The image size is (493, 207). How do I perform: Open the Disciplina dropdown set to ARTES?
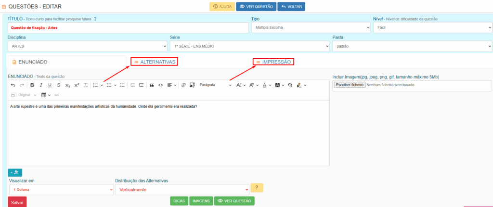pyautogui.click(x=87, y=46)
